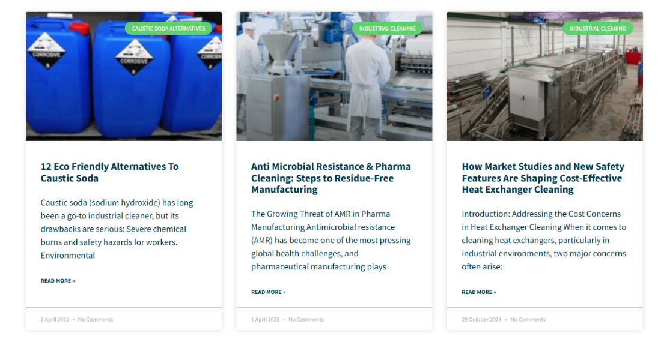This screenshot has height=342, width=658.
Task: Click Read More under the Pharma Cleaning article
Action: pos(269,292)
